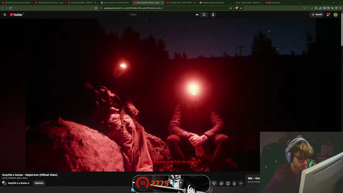Toggle the browser sidebar panel

point(324,8)
